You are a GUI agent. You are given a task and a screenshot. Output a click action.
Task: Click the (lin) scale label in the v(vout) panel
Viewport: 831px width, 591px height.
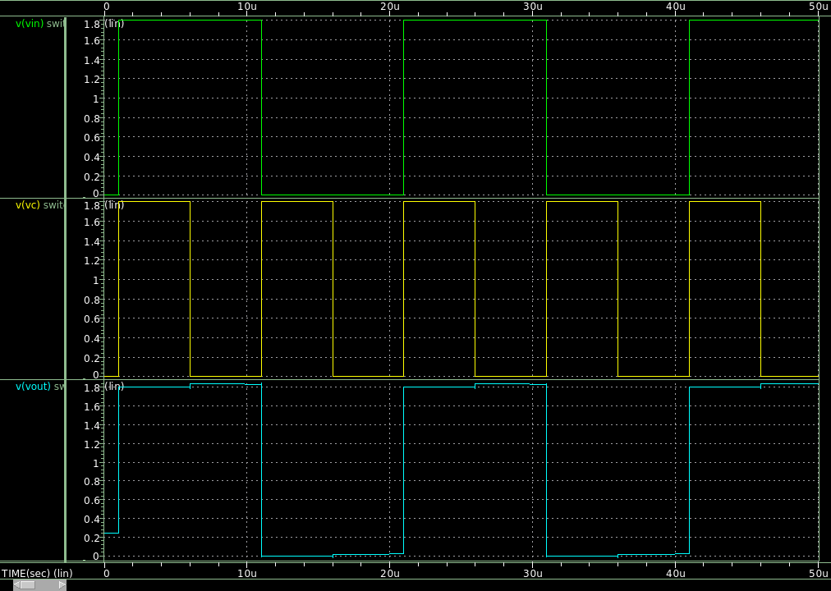(114, 387)
